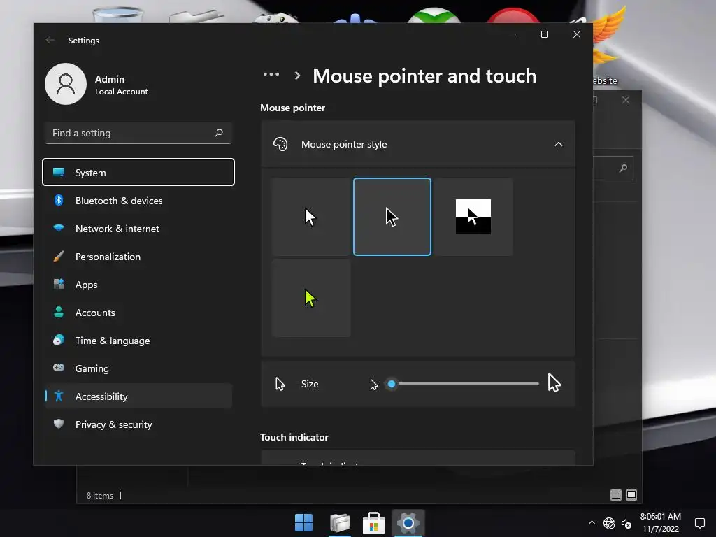
Task: Select the custom lime-green pointer style
Action: 310,298
